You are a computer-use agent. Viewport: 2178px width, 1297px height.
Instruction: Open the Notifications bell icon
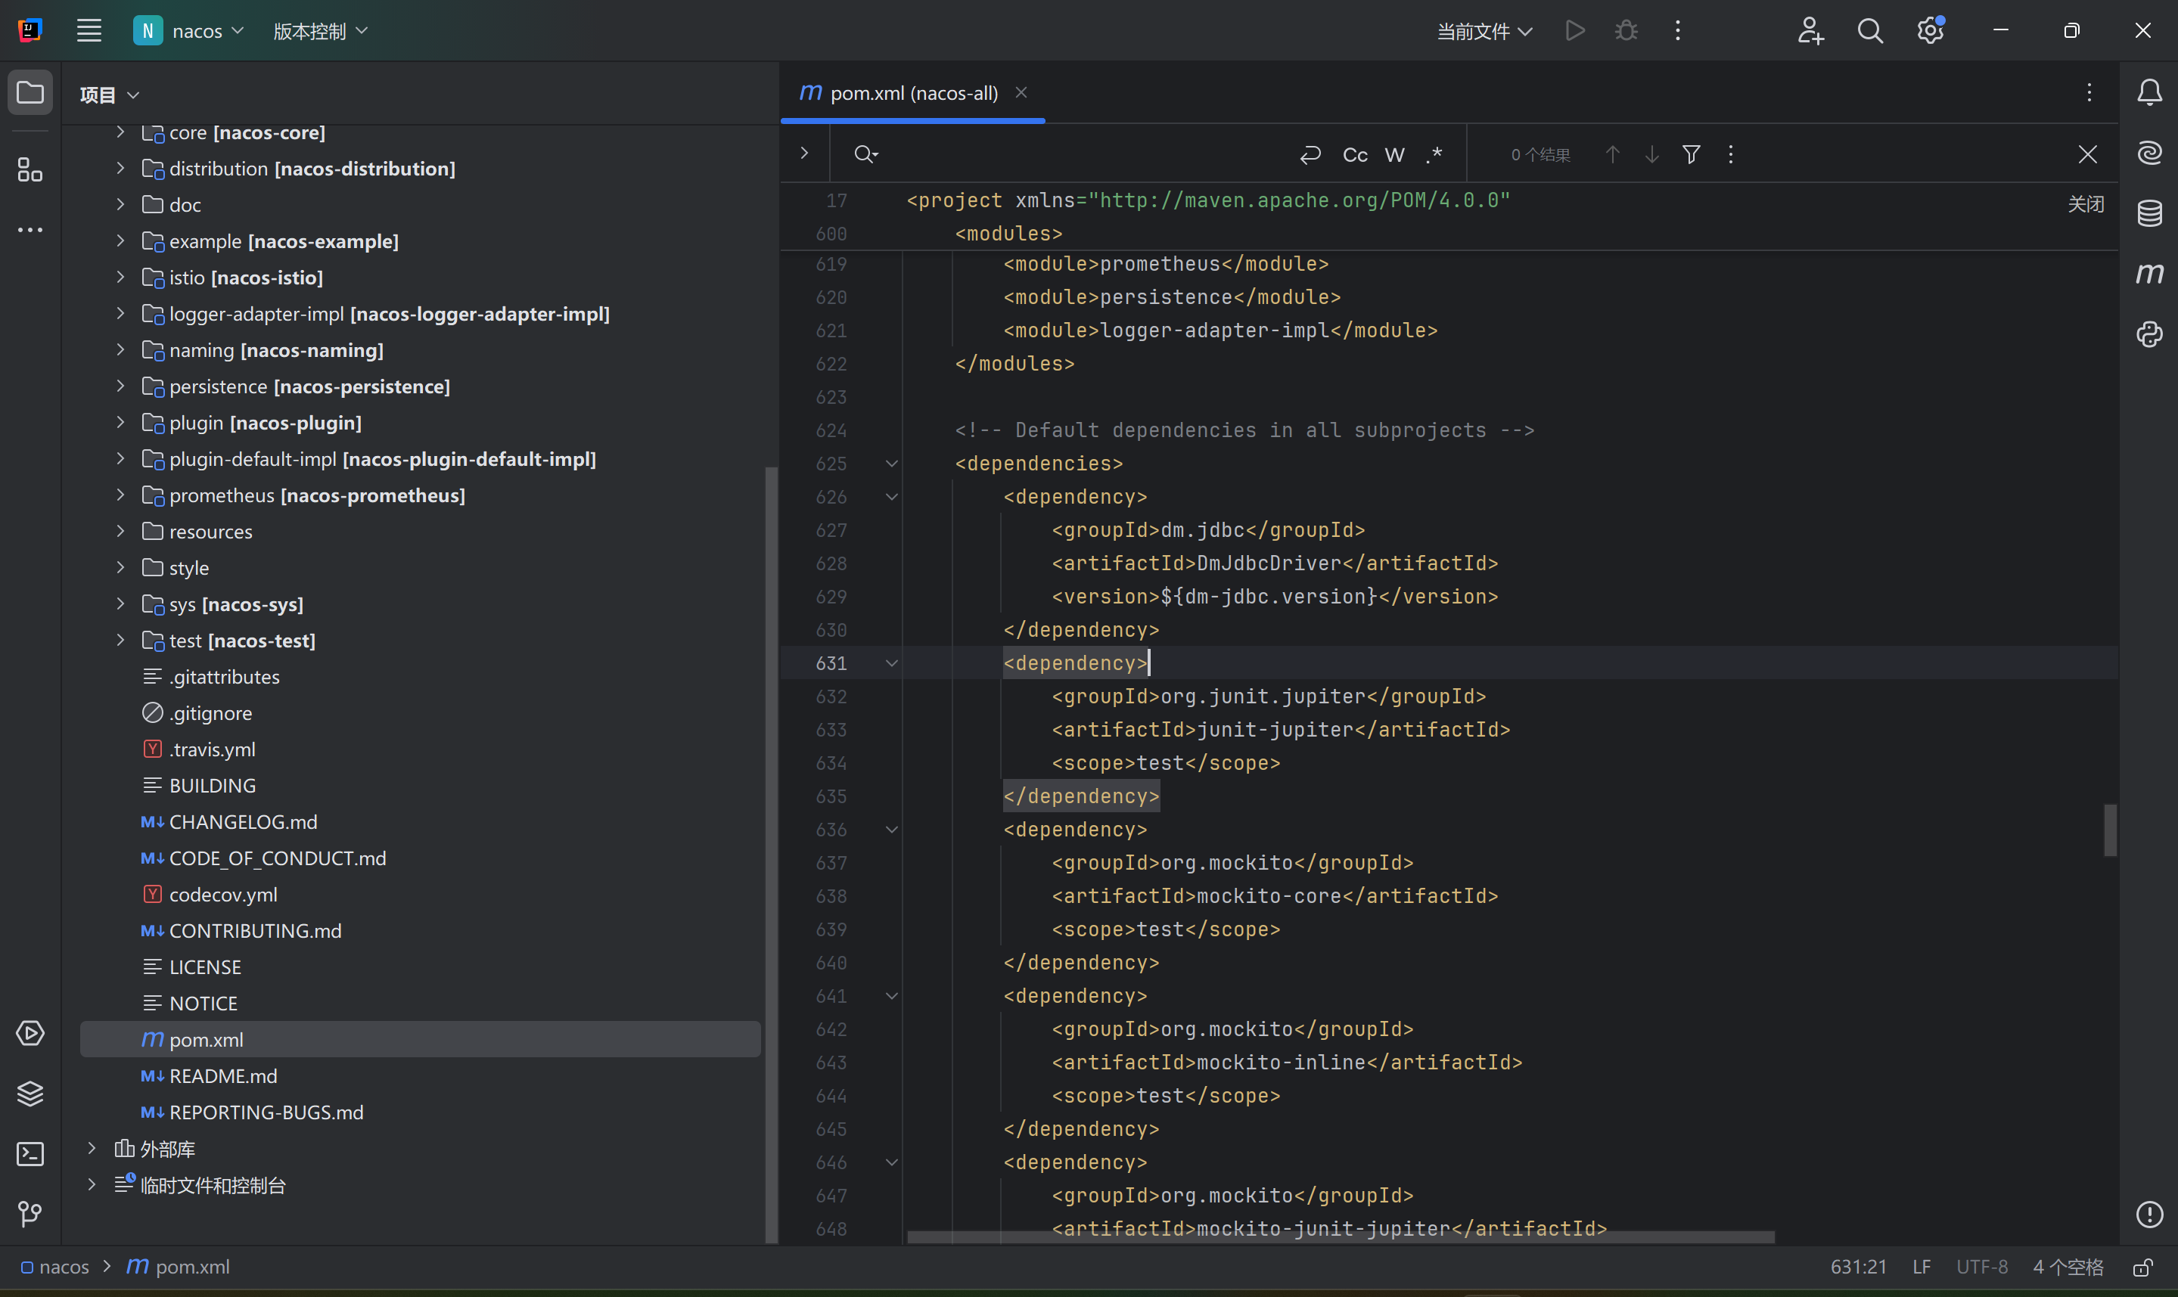(2149, 92)
